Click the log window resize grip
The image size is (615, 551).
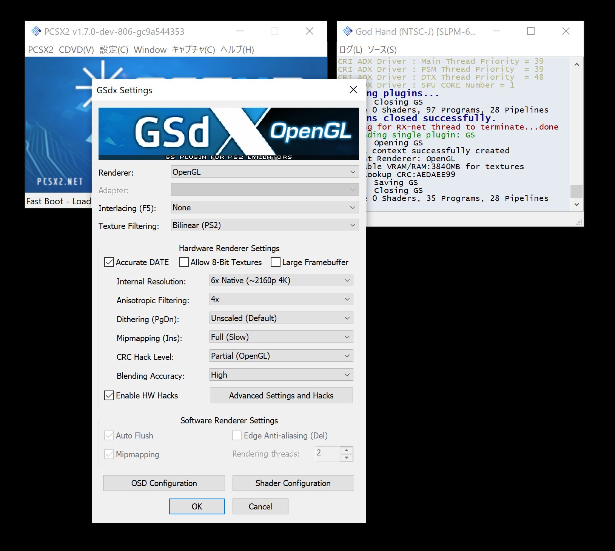point(579,222)
